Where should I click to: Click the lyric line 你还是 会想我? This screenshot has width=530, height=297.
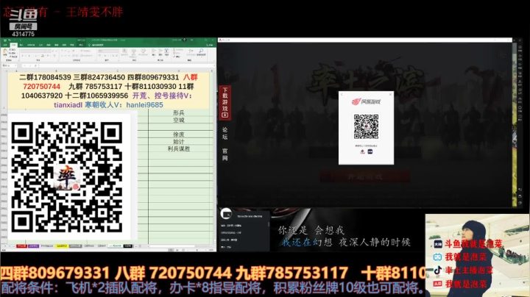(x=311, y=231)
